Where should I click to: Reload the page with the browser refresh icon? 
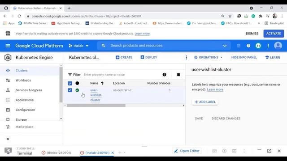19,16
